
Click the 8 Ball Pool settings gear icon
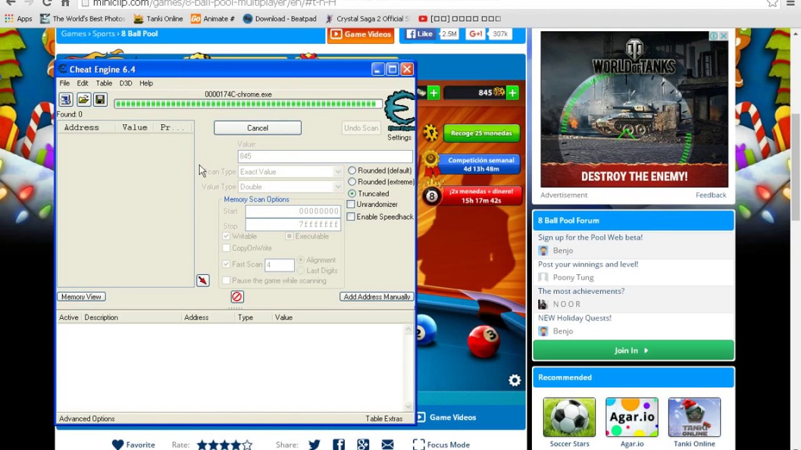tap(514, 380)
